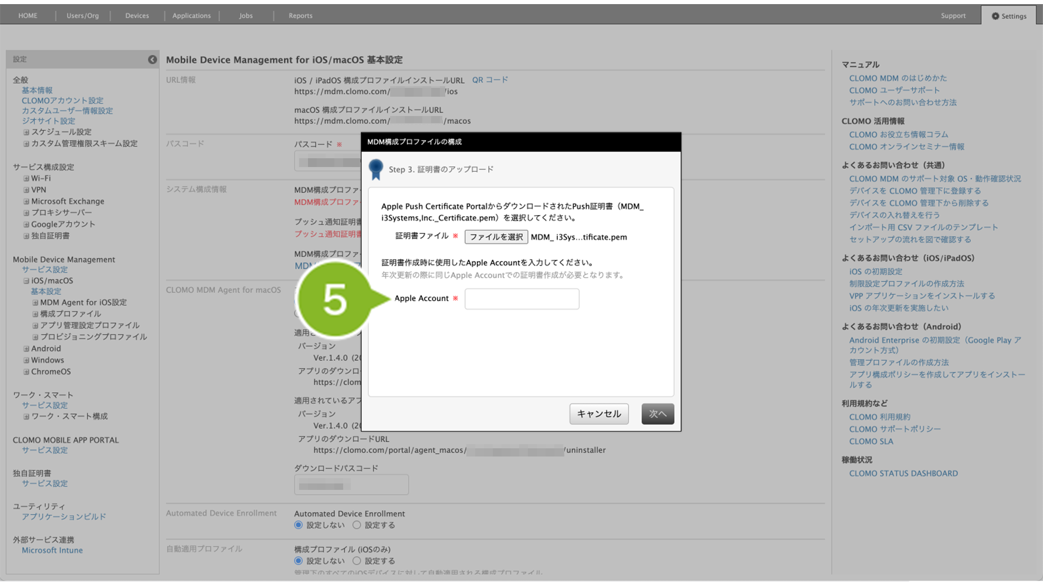The image size is (1043, 586).
Task: Expand the Wi-Fi tree node
Action: (x=26, y=179)
